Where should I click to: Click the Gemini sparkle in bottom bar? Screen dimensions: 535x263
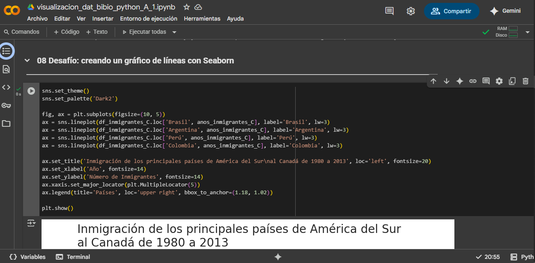pyautogui.click(x=278, y=257)
